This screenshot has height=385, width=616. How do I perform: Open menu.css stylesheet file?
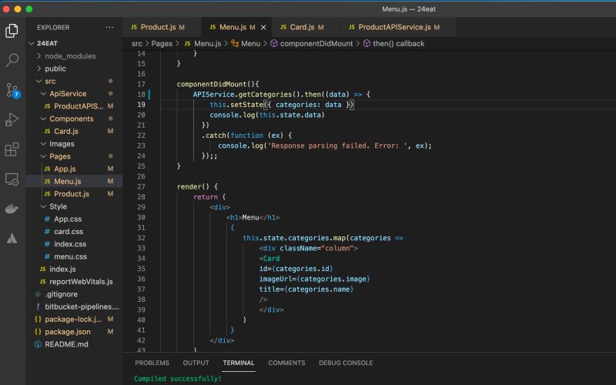pos(74,256)
